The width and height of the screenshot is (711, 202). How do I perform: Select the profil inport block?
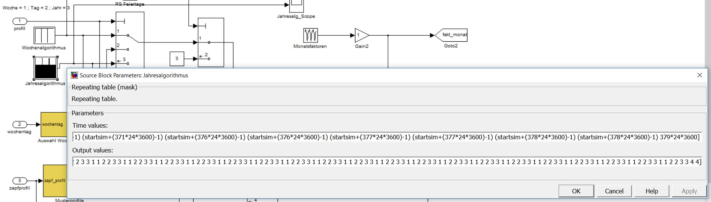pyautogui.click(x=20, y=21)
